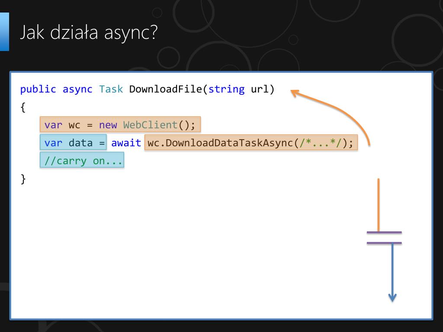Click the '//carry on...' comment block
This screenshot has height=332, width=443.
82,160
